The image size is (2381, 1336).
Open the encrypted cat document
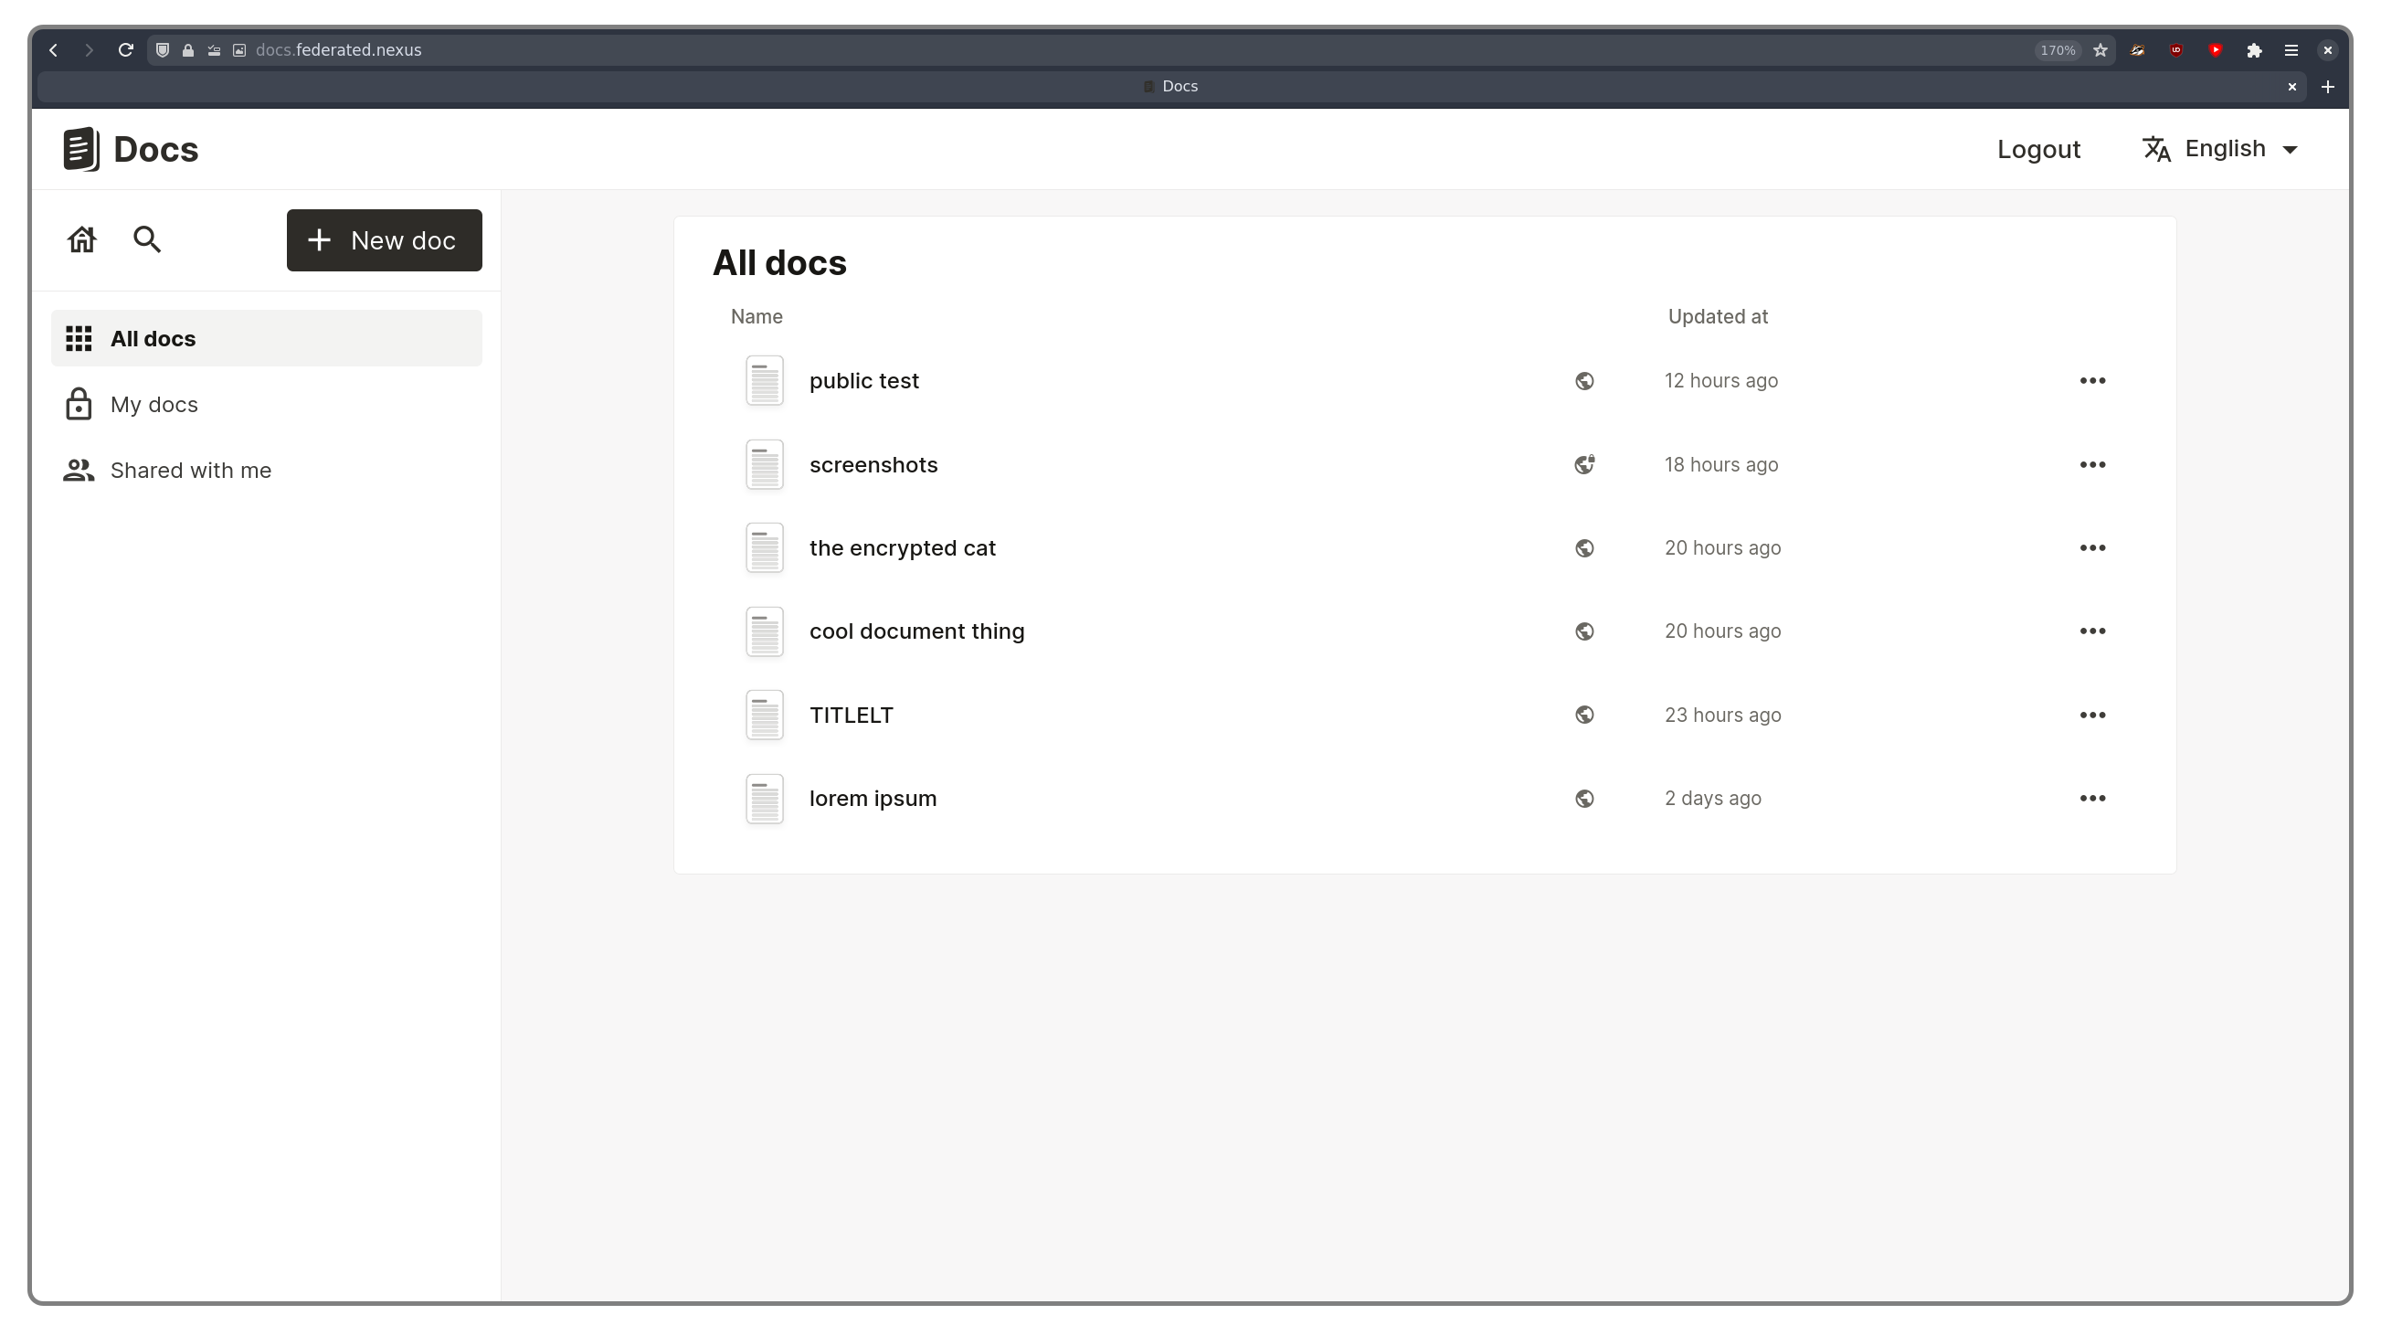click(902, 548)
